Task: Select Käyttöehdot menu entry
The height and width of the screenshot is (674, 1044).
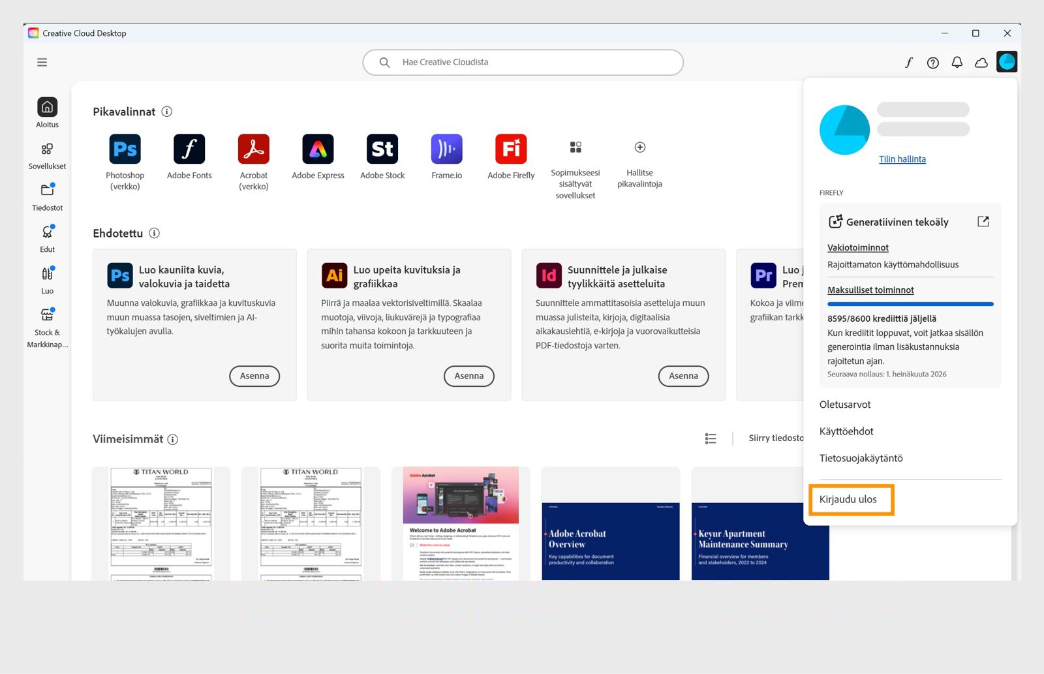Action: pyautogui.click(x=846, y=431)
